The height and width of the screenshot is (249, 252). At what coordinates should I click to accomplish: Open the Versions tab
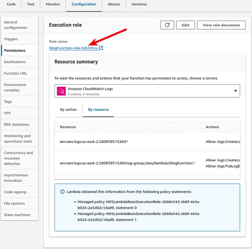[x=139, y=4]
